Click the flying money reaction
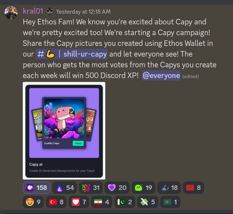The height and width of the screenshot is (214, 233). pos(148,202)
